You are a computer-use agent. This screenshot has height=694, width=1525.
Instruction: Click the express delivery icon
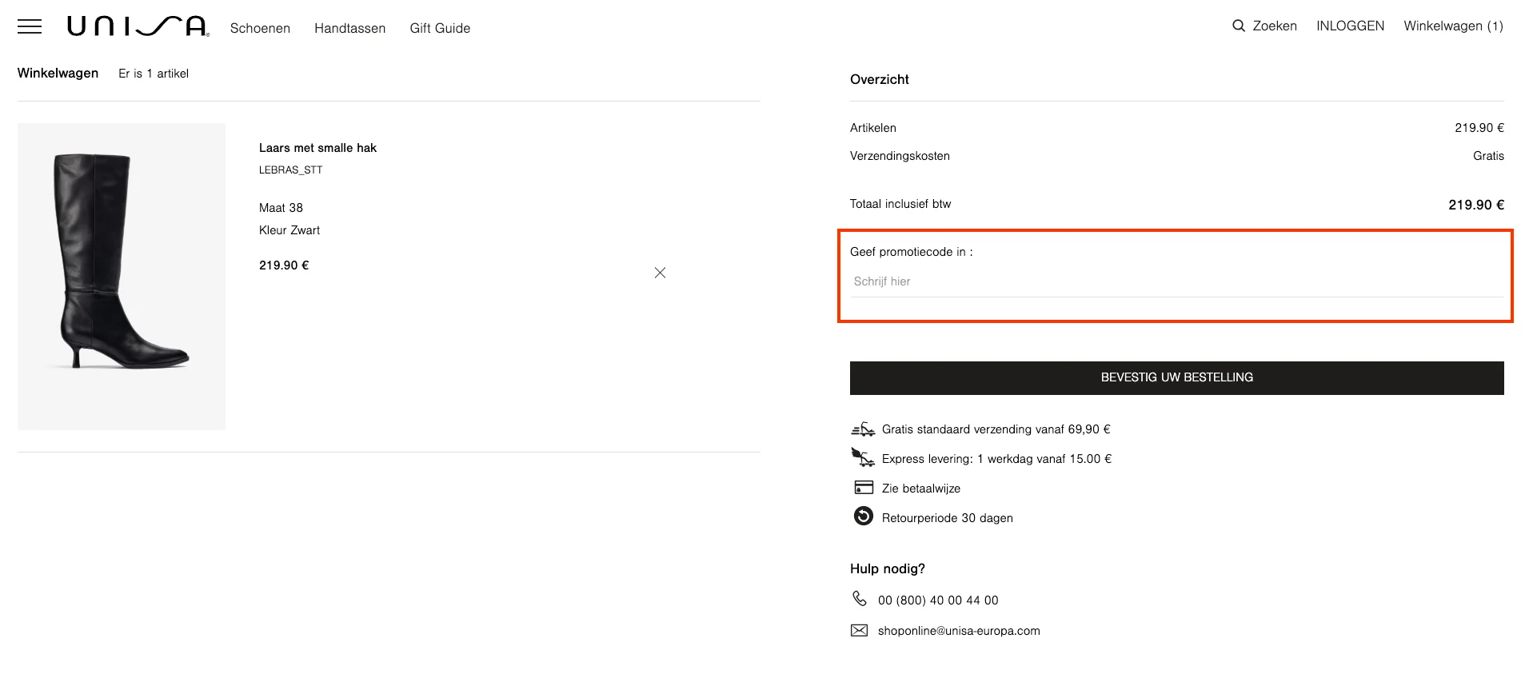click(x=863, y=458)
